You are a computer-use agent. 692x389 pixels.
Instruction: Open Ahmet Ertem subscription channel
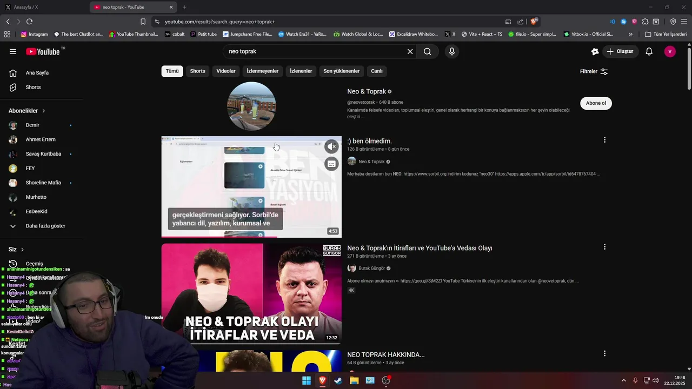click(x=41, y=139)
